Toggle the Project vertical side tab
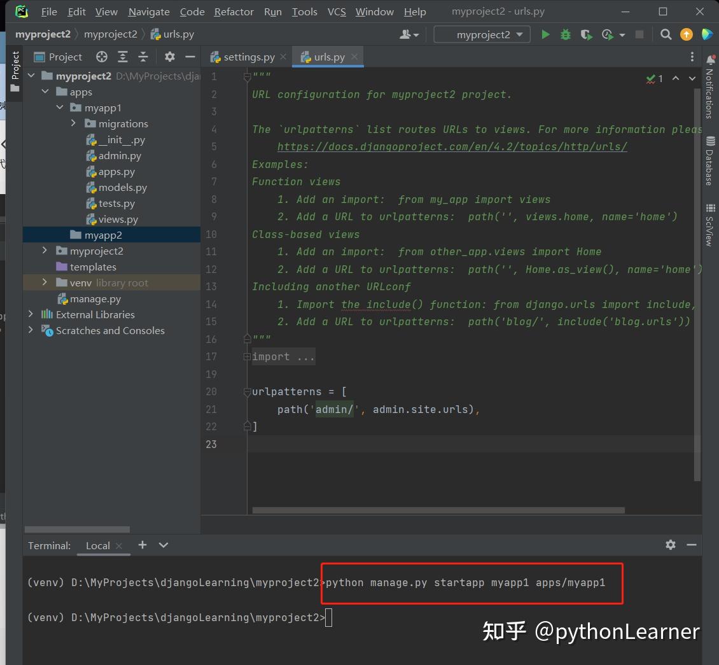The image size is (719, 665). (15, 71)
